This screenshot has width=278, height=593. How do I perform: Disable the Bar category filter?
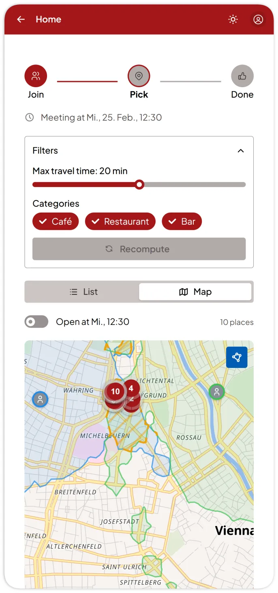(x=182, y=221)
